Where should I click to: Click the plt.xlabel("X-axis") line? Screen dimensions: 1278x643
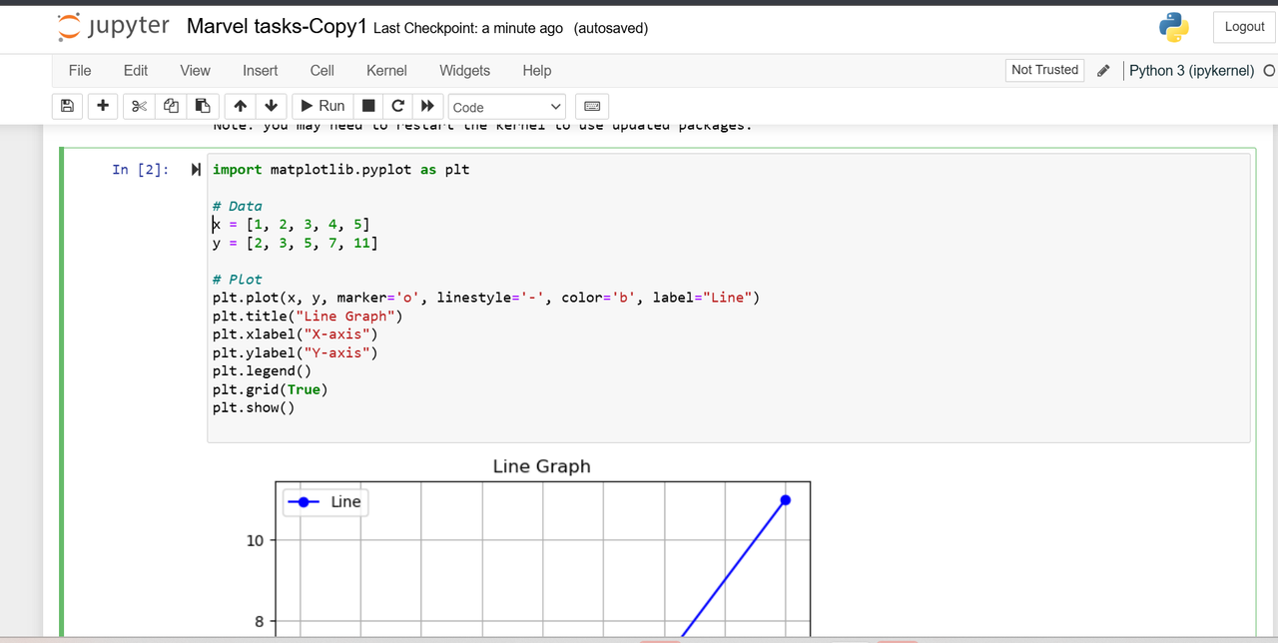coord(296,334)
